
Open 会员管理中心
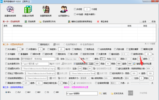click(64, 11)
